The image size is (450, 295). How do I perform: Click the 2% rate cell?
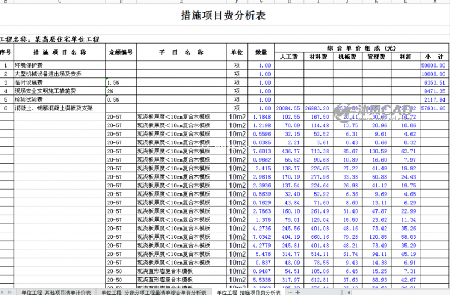[x=121, y=91]
